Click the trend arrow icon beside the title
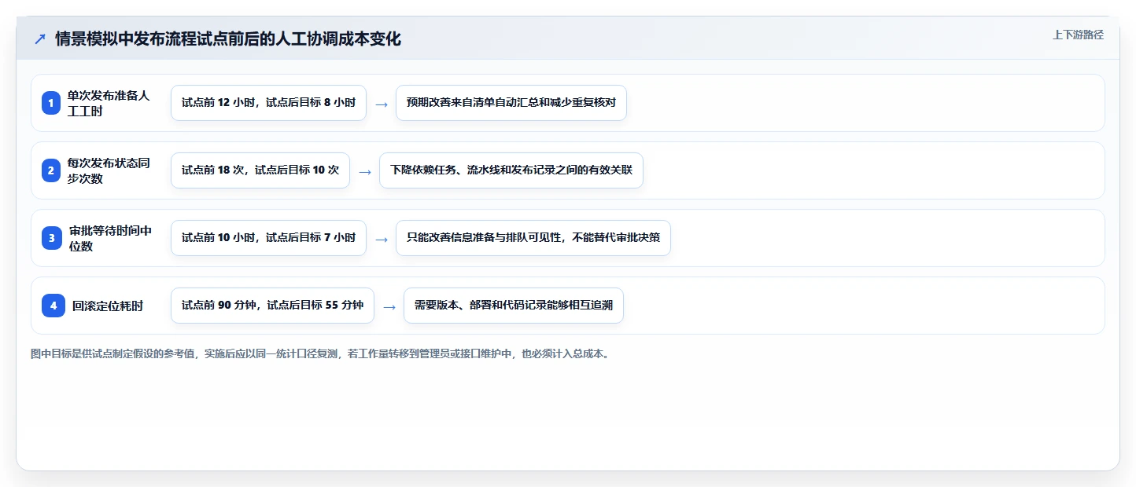This screenshot has width=1136, height=487. coord(40,39)
